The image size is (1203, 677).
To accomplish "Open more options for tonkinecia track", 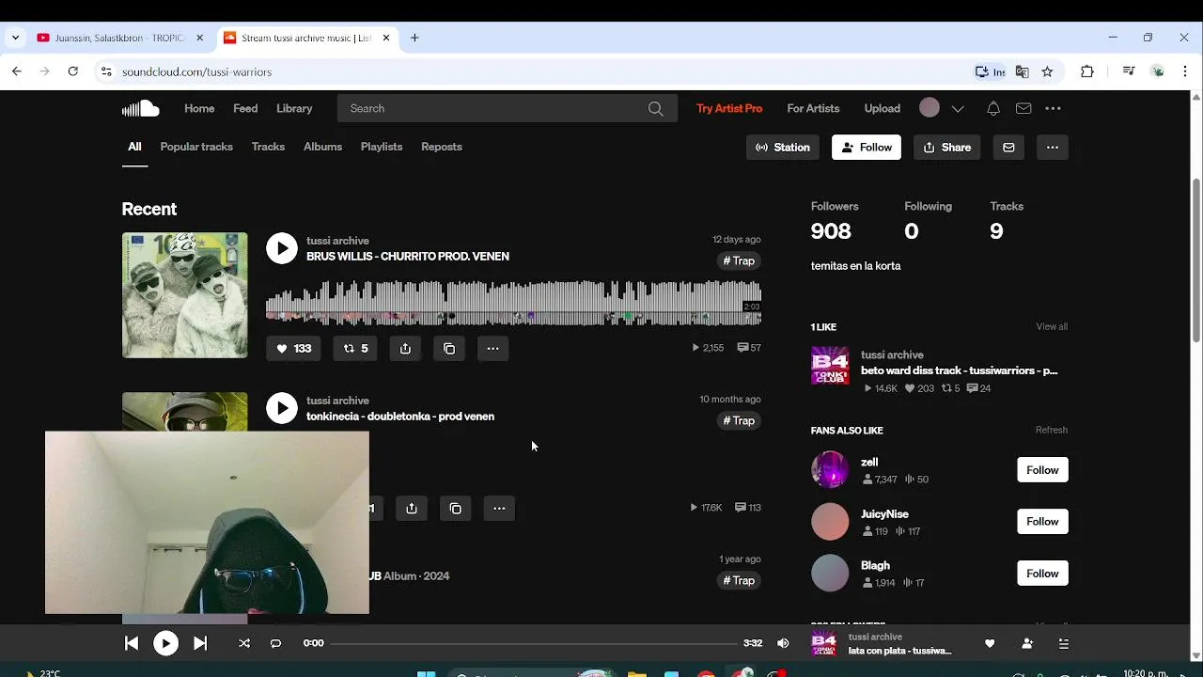I will click(x=499, y=508).
